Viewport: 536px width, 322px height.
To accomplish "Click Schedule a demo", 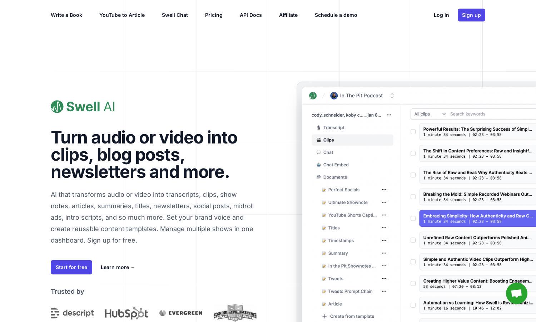I will click(x=336, y=15).
